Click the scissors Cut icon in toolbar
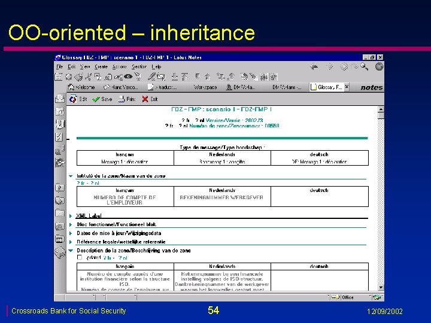431x323 pixels. coord(88,77)
